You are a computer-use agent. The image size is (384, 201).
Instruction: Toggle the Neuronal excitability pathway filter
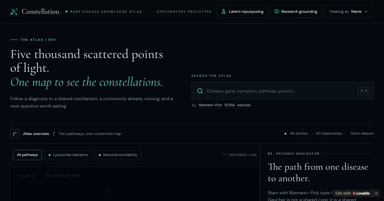tap(118, 155)
